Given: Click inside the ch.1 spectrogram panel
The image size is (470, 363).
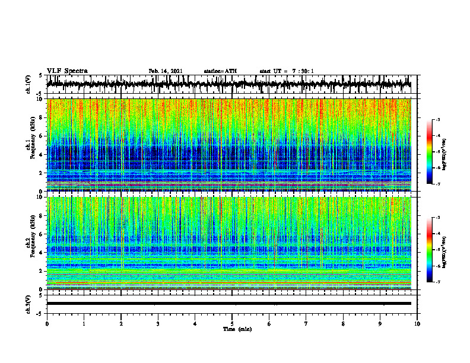Looking at the screenshot, I should coord(228,145).
